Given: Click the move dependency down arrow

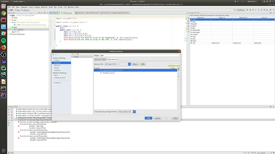Looking at the screenshot, I should pyautogui.click(x=178, y=76).
